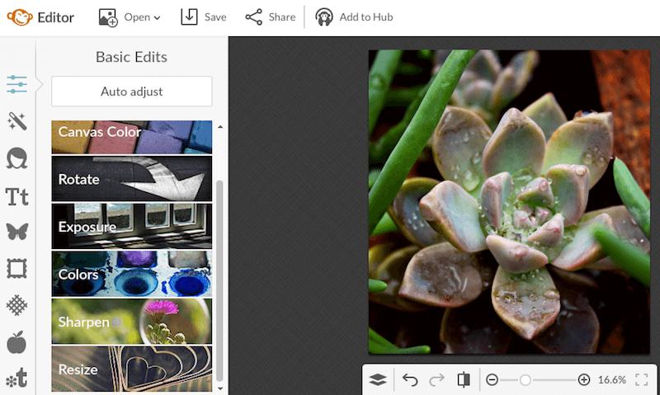The image size is (660, 395).
Task: Click the Undo arrow
Action: (410, 380)
